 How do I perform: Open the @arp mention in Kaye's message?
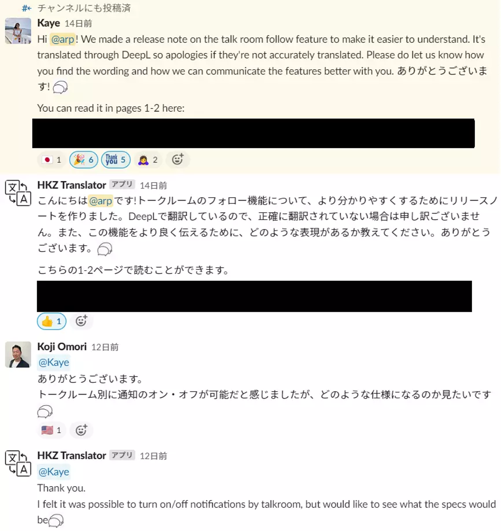(63, 39)
